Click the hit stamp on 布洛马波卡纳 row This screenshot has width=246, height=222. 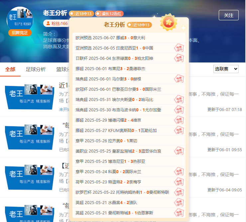[x=179, y=110]
